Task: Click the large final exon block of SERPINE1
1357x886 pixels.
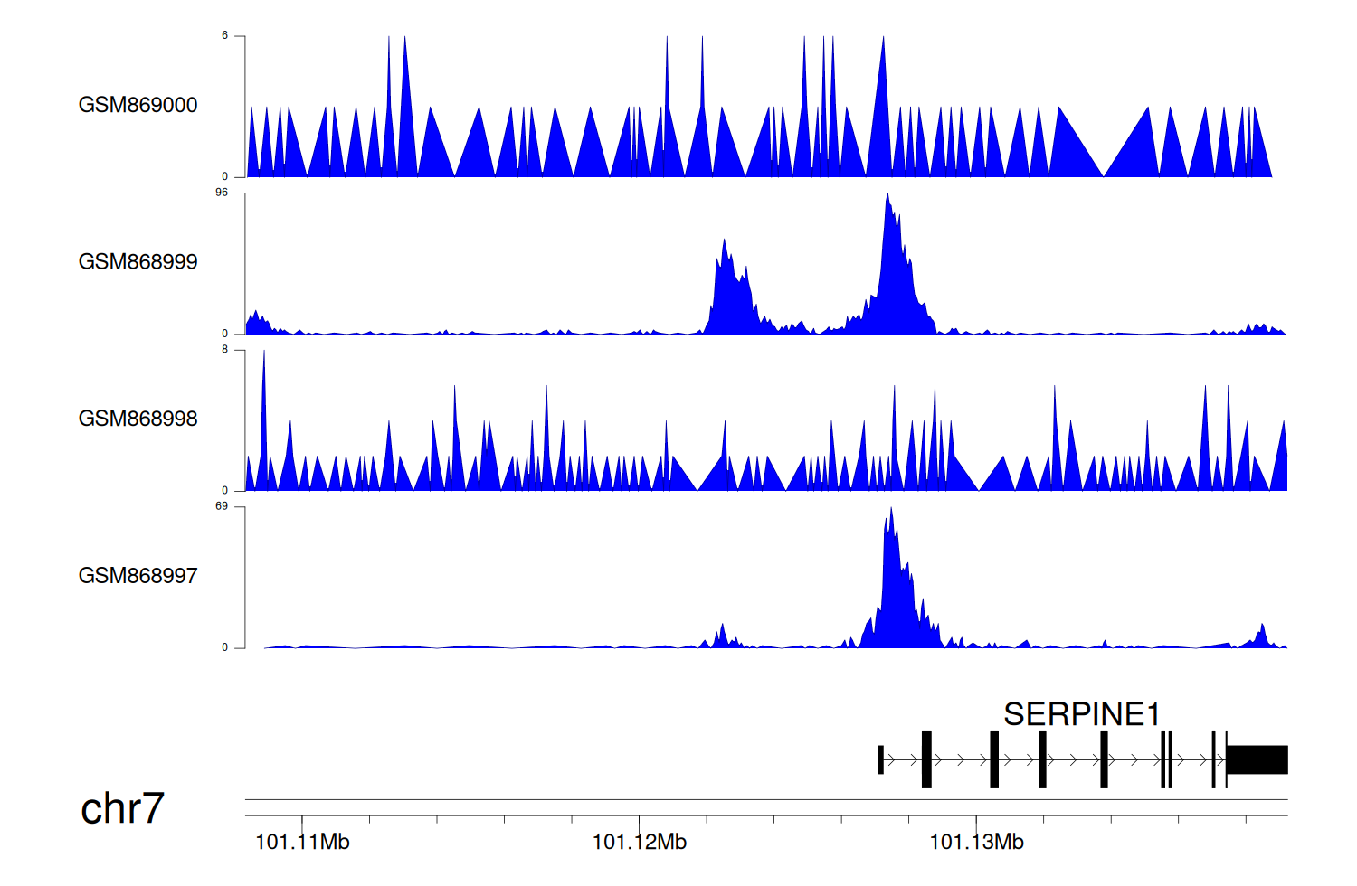Action: tap(1257, 760)
